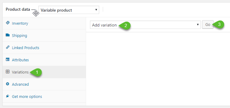The width and height of the screenshot is (230, 108).
Task: Click the Shipping truck icon
Action: pos(8,35)
